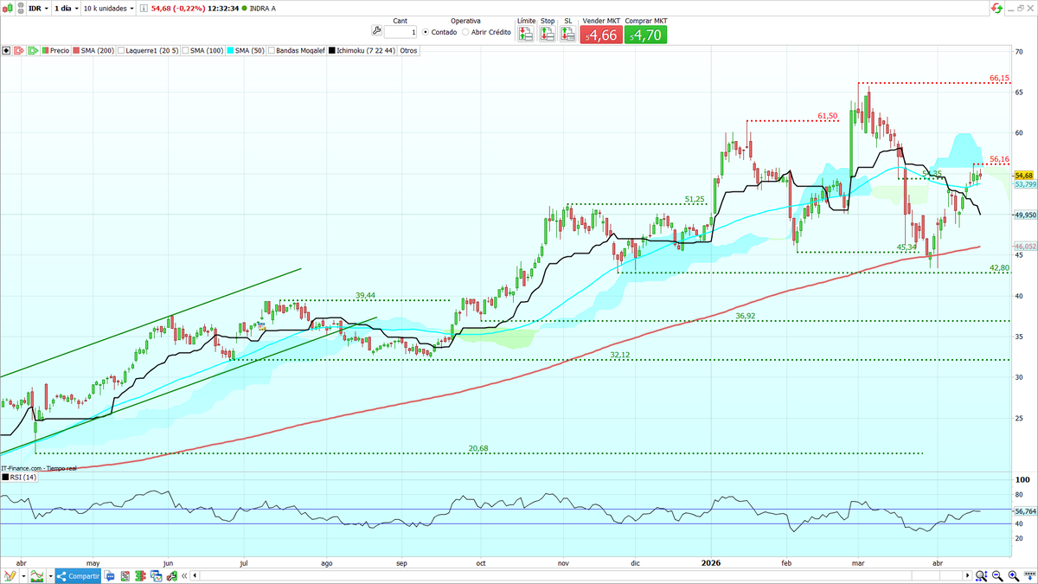Click the RSI (14) panel label

24,477
